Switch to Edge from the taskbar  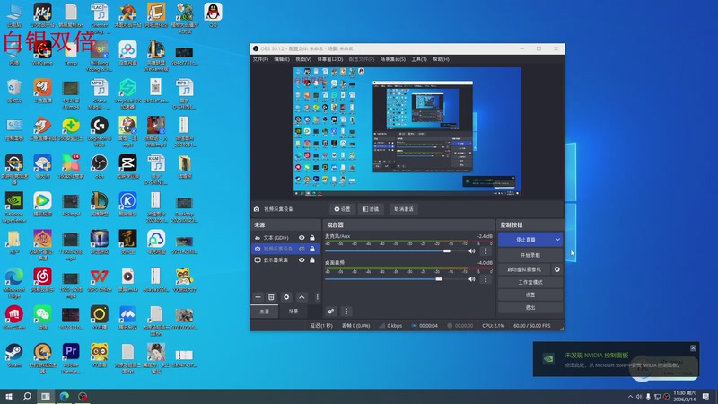pyautogui.click(x=64, y=396)
